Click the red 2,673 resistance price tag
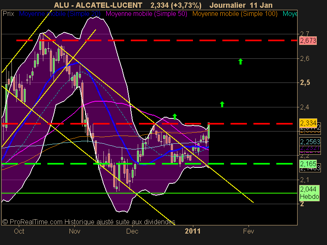Image resolution: width=327 pixels, height=245 pixels. pos(308,40)
